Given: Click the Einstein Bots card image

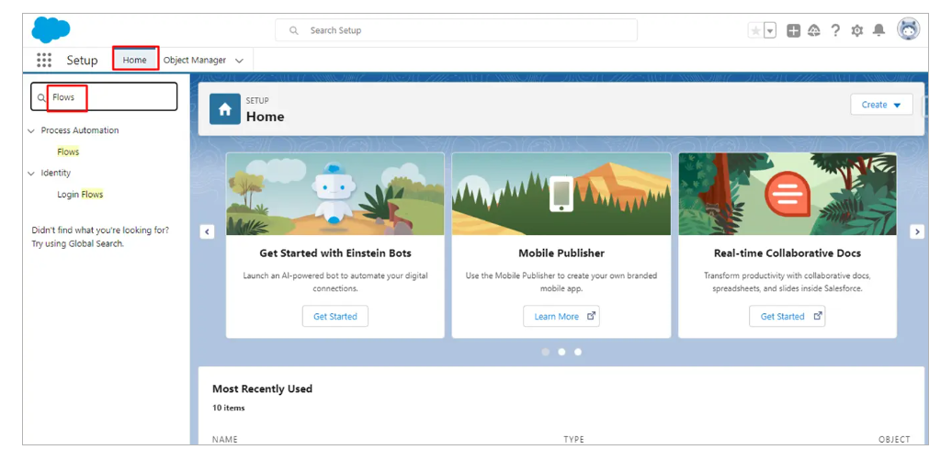Looking at the screenshot, I should pyautogui.click(x=335, y=194).
